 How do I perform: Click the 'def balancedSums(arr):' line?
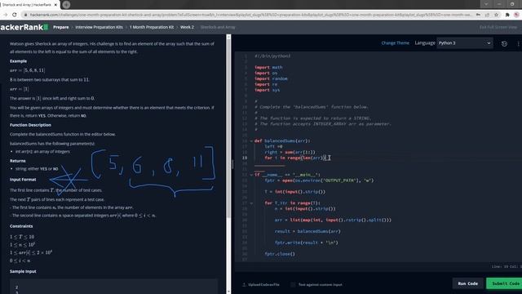point(282,141)
